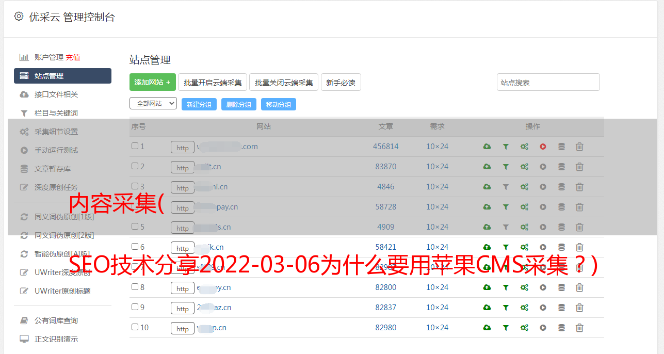The image size is (664, 354).
Task: Open the gears settings icon in row 3
Action: pos(524,187)
